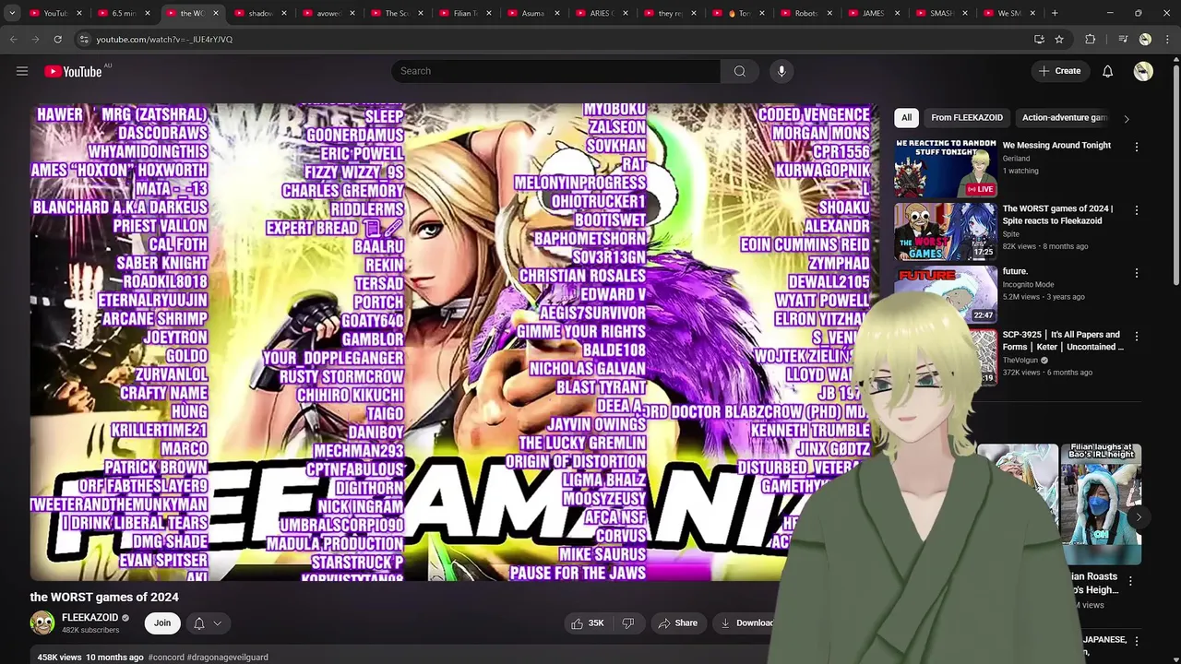Viewport: 1181px width, 664px height.
Task: Select the 'From FLEEKAZOID' filter chip
Action: (x=967, y=118)
